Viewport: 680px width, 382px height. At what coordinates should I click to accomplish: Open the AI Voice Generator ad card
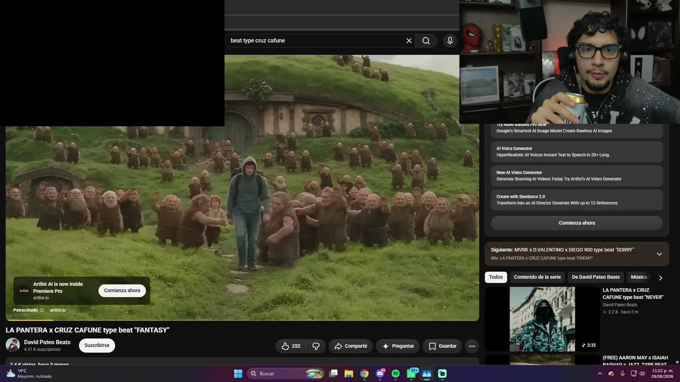click(576, 152)
